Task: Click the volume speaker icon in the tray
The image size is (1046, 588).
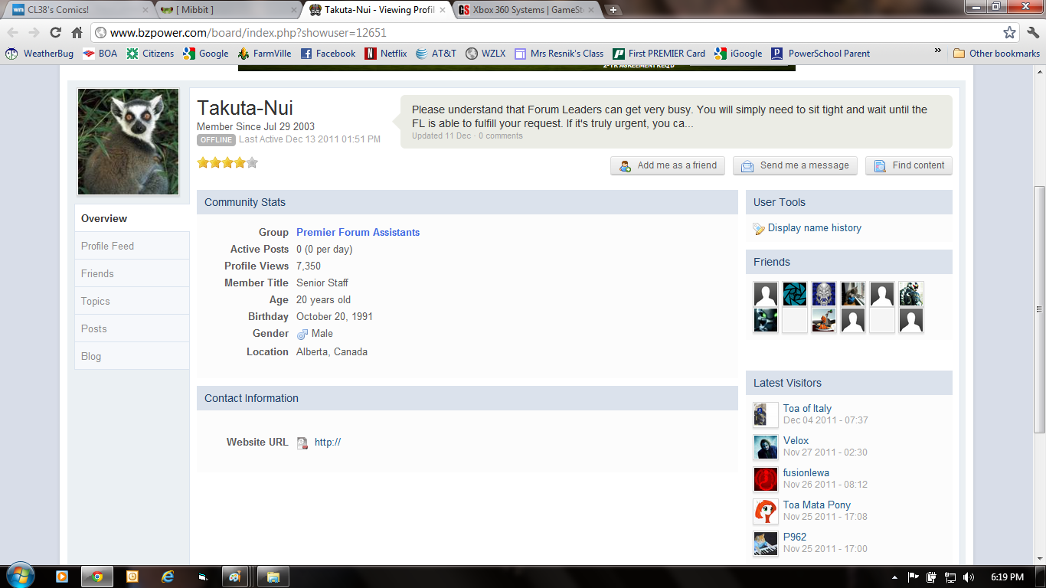Action: (969, 577)
